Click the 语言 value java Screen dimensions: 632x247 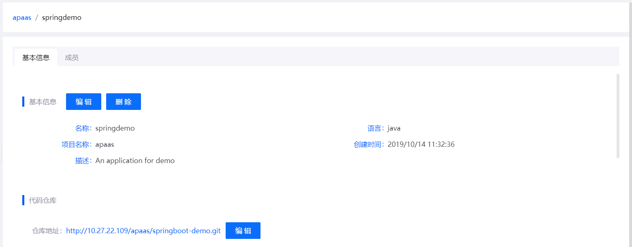click(x=394, y=128)
